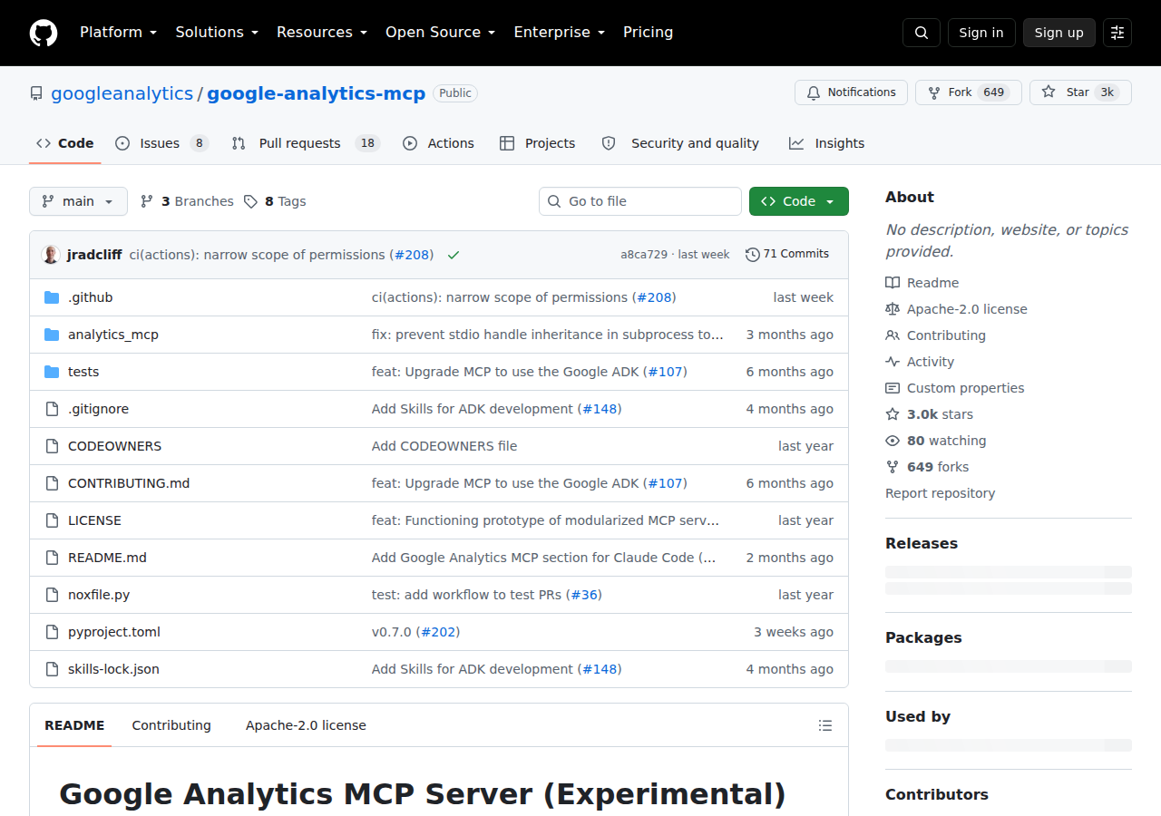This screenshot has height=816, width=1161.
Task: Switch to the Actions tab
Action: 439,143
